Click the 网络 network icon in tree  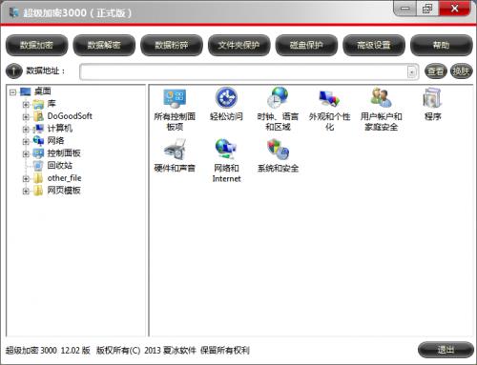coord(38,141)
